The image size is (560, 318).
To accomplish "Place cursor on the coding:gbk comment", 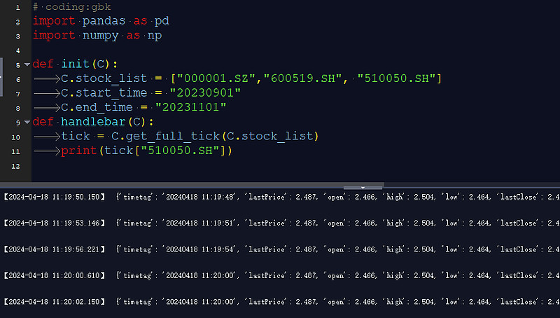I will point(71,7).
